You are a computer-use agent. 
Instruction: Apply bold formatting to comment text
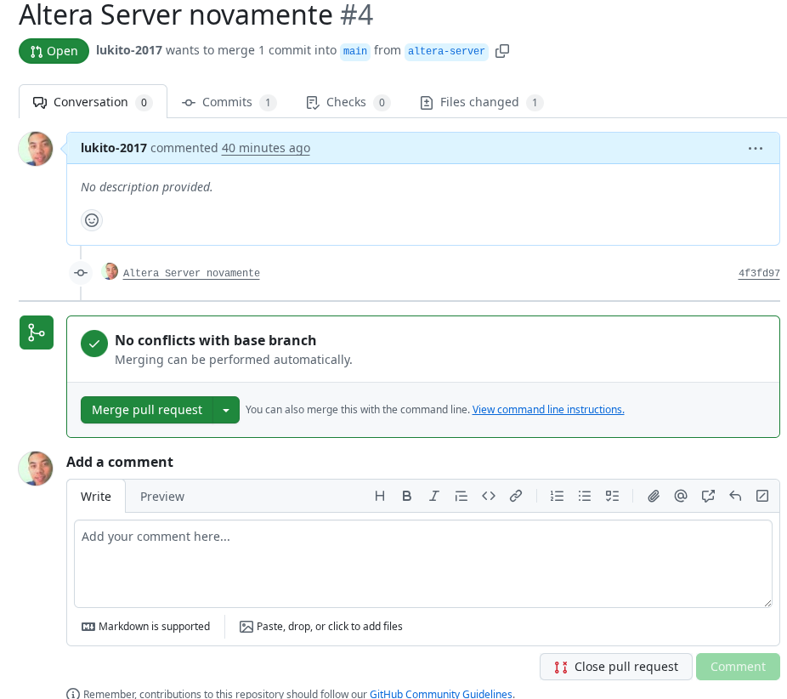click(406, 496)
